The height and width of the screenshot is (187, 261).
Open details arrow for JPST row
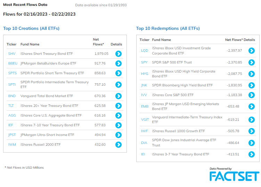point(119,135)
